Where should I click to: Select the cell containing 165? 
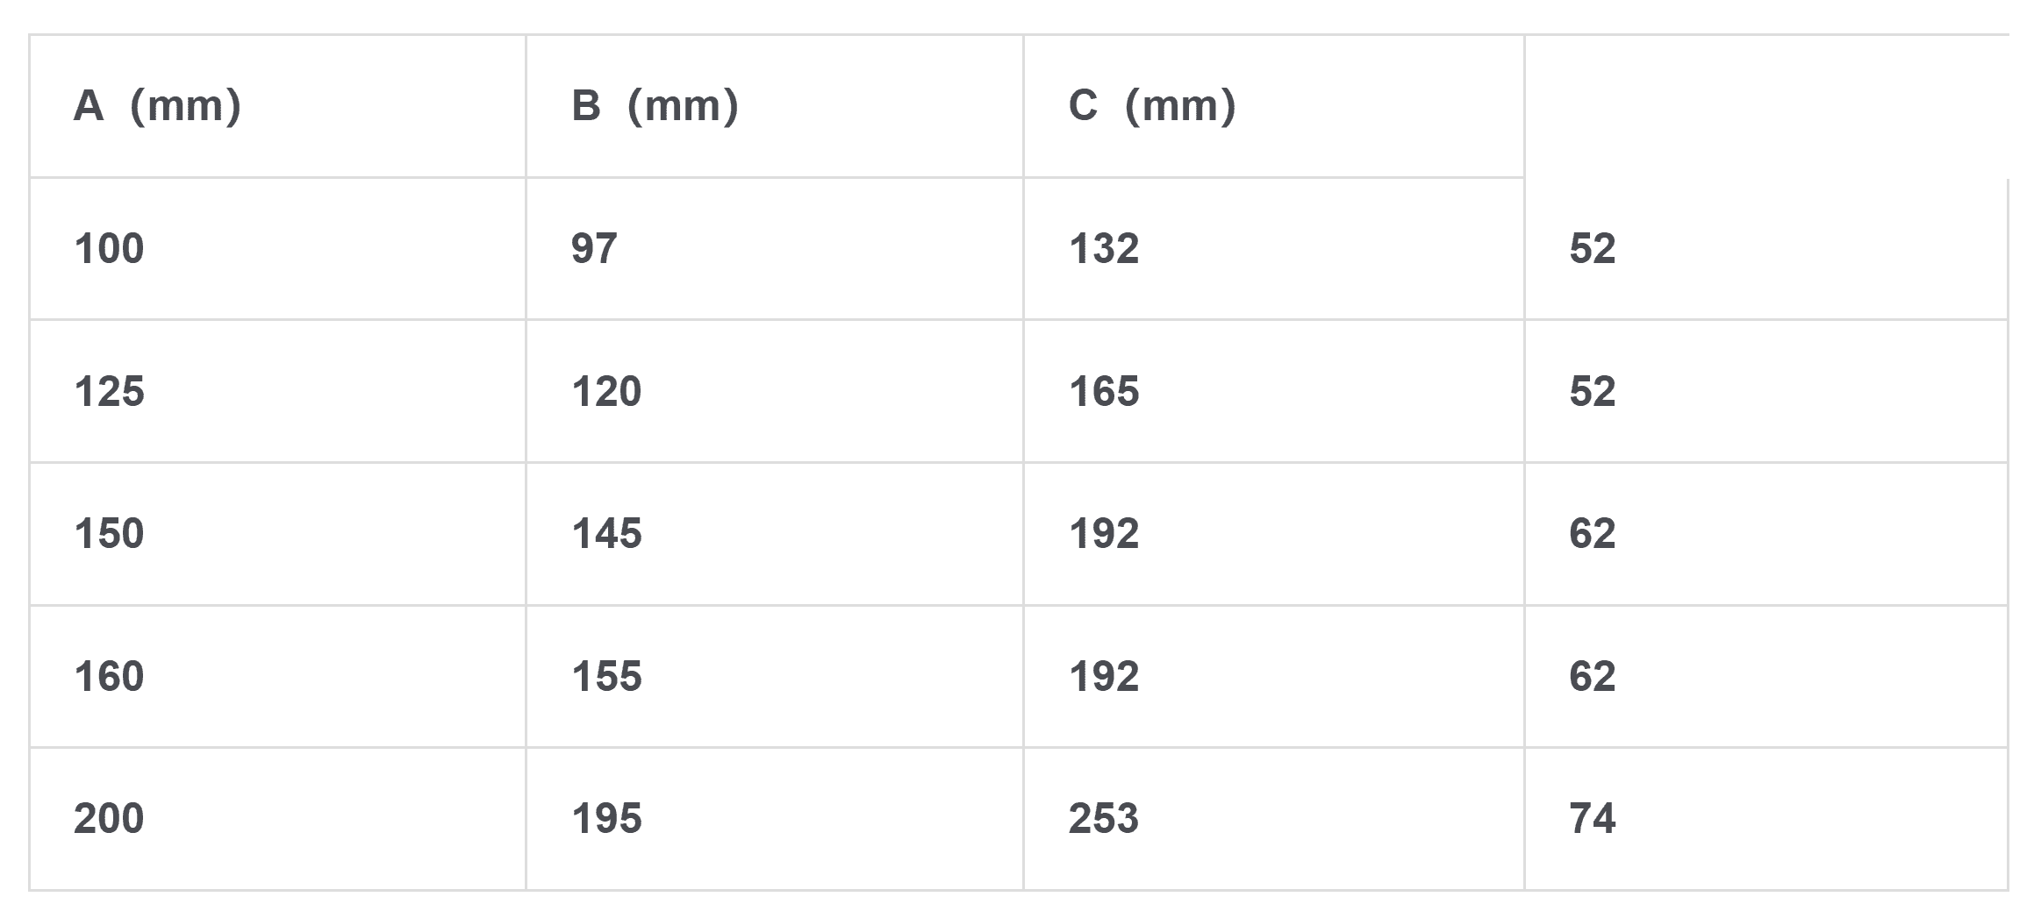point(1274,391)
